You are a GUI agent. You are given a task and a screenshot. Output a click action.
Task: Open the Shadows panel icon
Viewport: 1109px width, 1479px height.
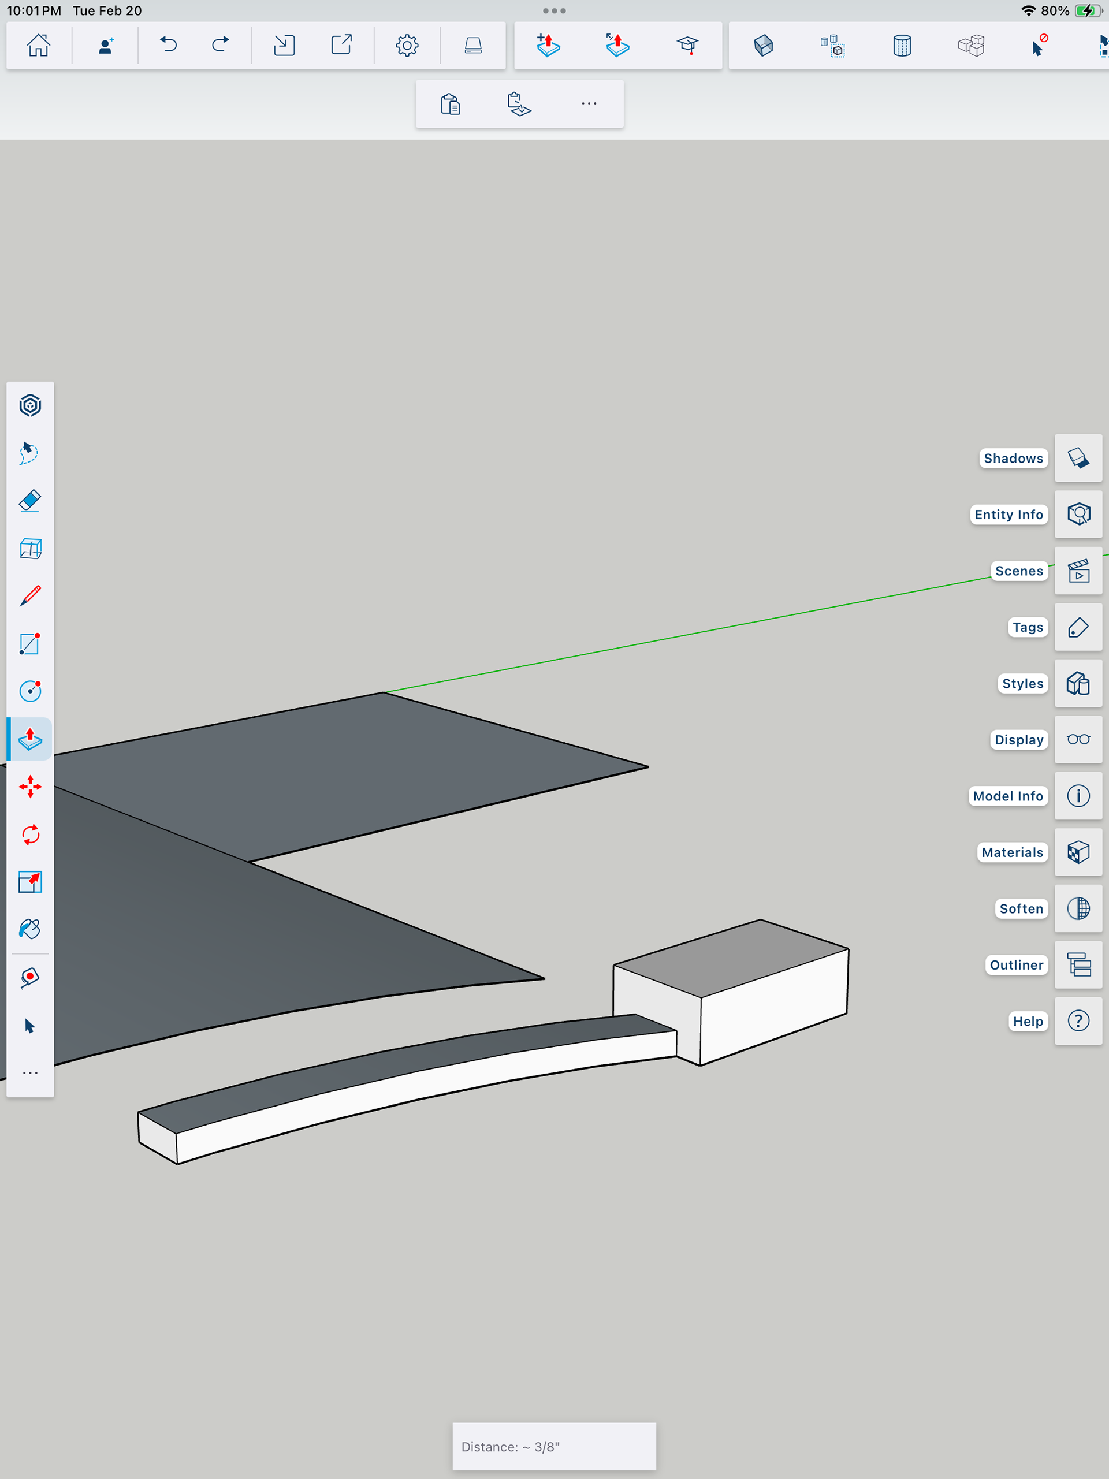pyautogui.click(x=1078, y=458)
